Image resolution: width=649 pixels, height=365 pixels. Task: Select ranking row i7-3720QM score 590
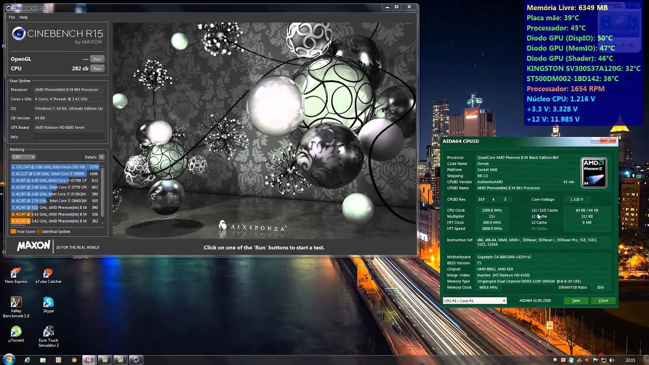pyautogui.click(x=55, y=194)
